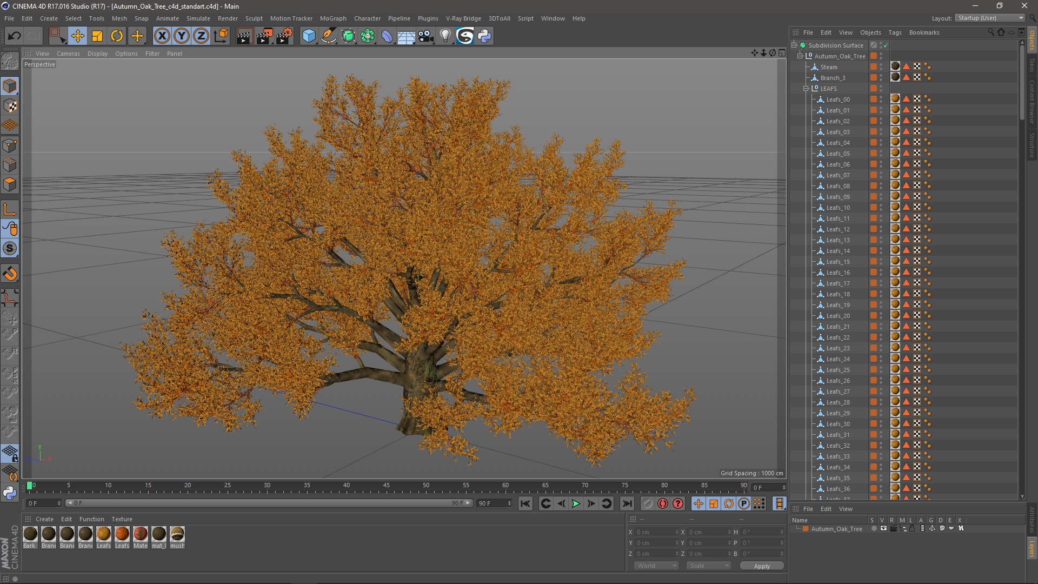
Task: Open the MoGraph menu
Action: click(333, 18)
